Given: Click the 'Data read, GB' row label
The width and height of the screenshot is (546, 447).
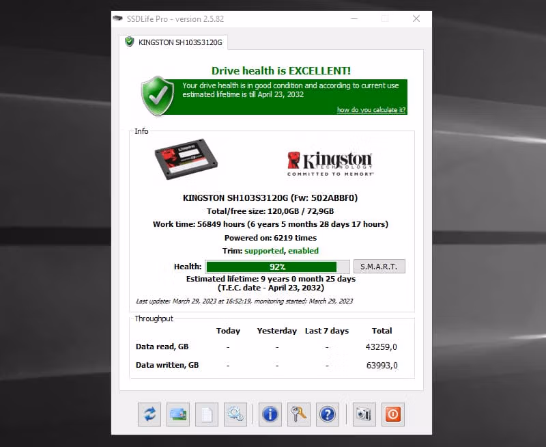Looking at the screenshot, I should pyautogui.click(x=162, y=347).
